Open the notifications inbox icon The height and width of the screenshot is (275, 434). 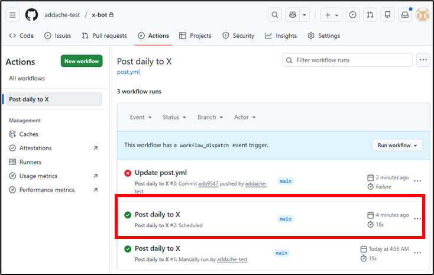coord(405,15)
